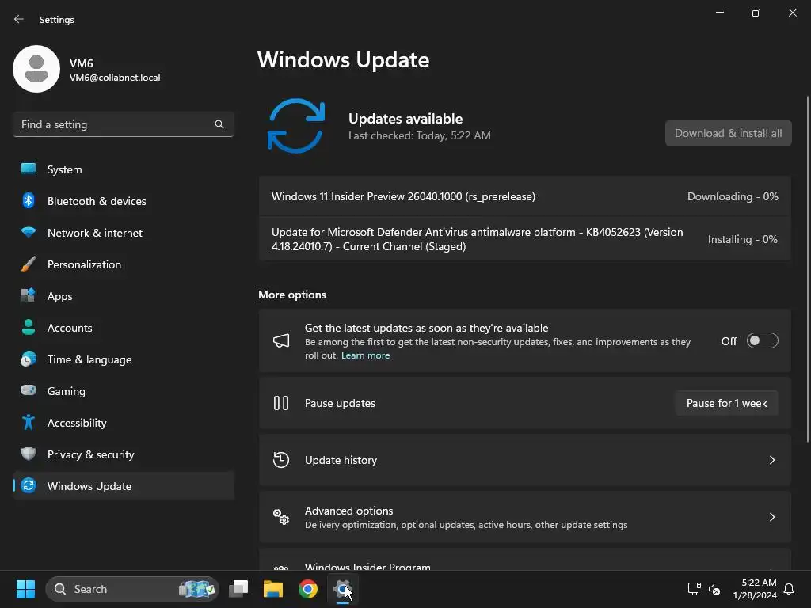Click the muted volume tray icon

(x=714, y=589)
